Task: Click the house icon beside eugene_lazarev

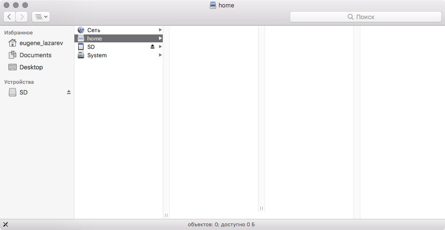Action: pos(13,43)
